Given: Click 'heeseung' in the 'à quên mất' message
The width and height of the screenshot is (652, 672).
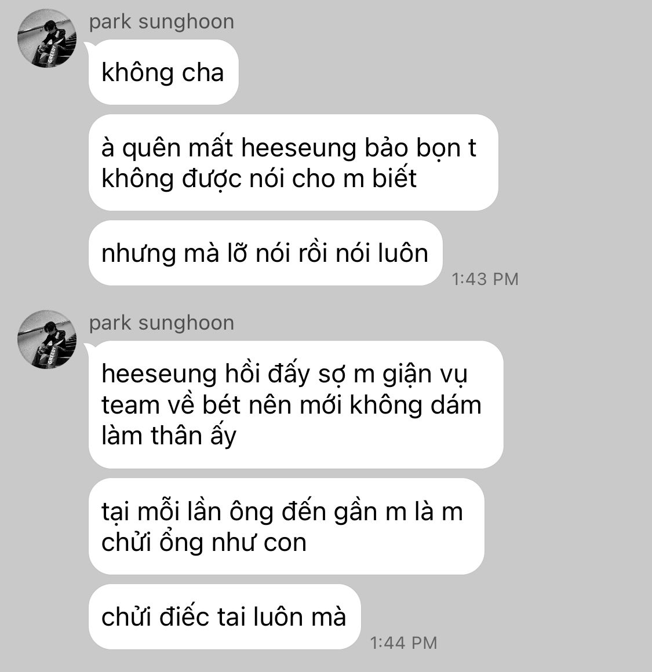Looking at the screenshot, I should (299, 148).
